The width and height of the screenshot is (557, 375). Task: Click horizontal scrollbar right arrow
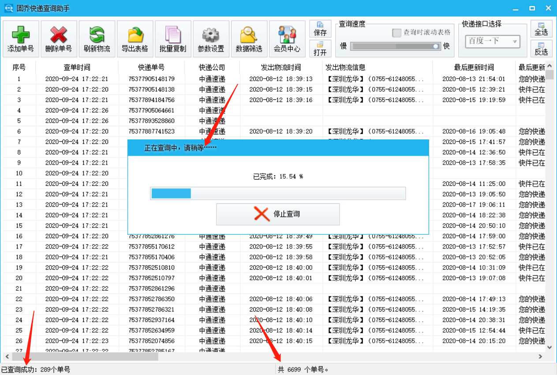pyautogui.click(x=541, y=356)
